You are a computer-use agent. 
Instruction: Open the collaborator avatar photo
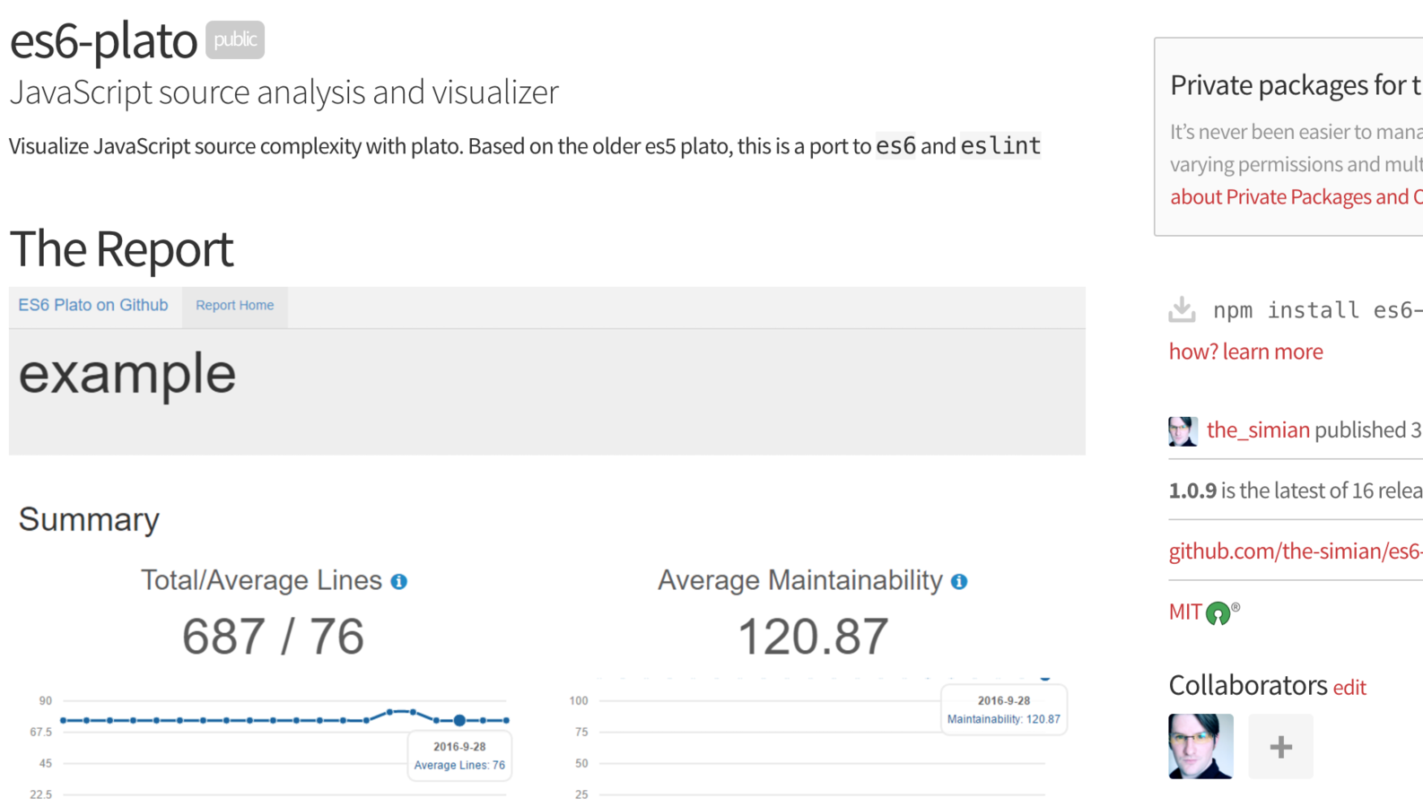pyautogui.click(x=1200, y=746)
